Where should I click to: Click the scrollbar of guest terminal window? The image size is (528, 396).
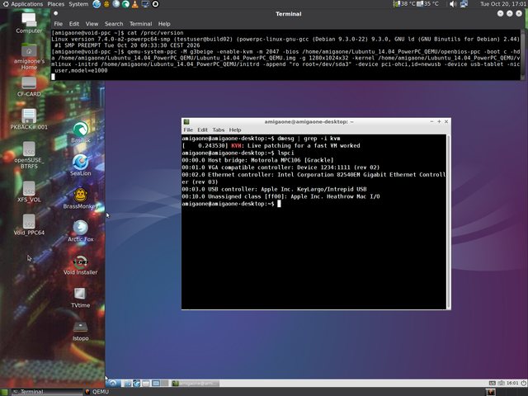[x=449, y=221]
